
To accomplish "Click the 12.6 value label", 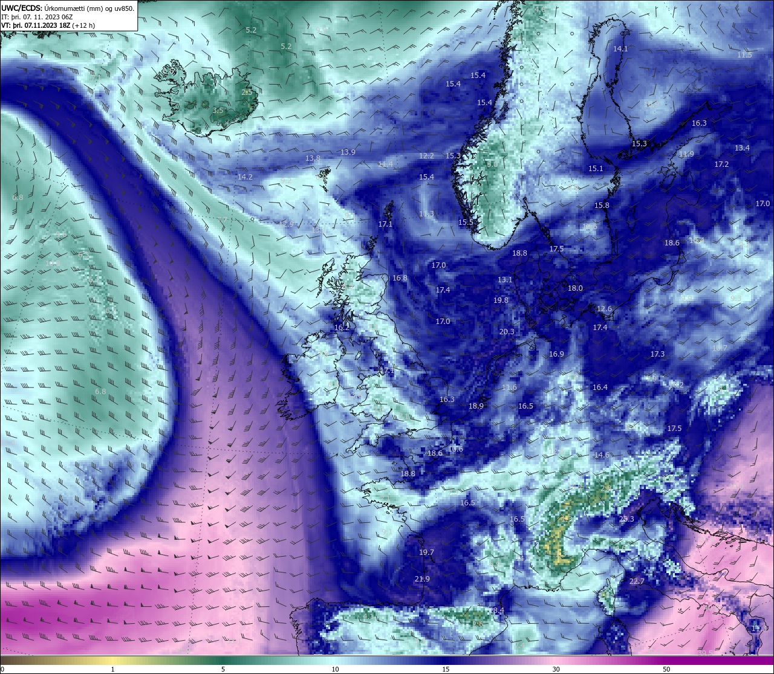I will click(x=604, y=309).
